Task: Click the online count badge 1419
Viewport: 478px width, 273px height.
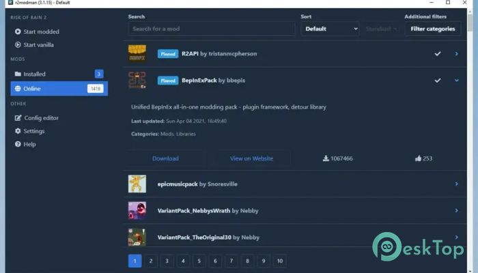Action: [96, 88]
